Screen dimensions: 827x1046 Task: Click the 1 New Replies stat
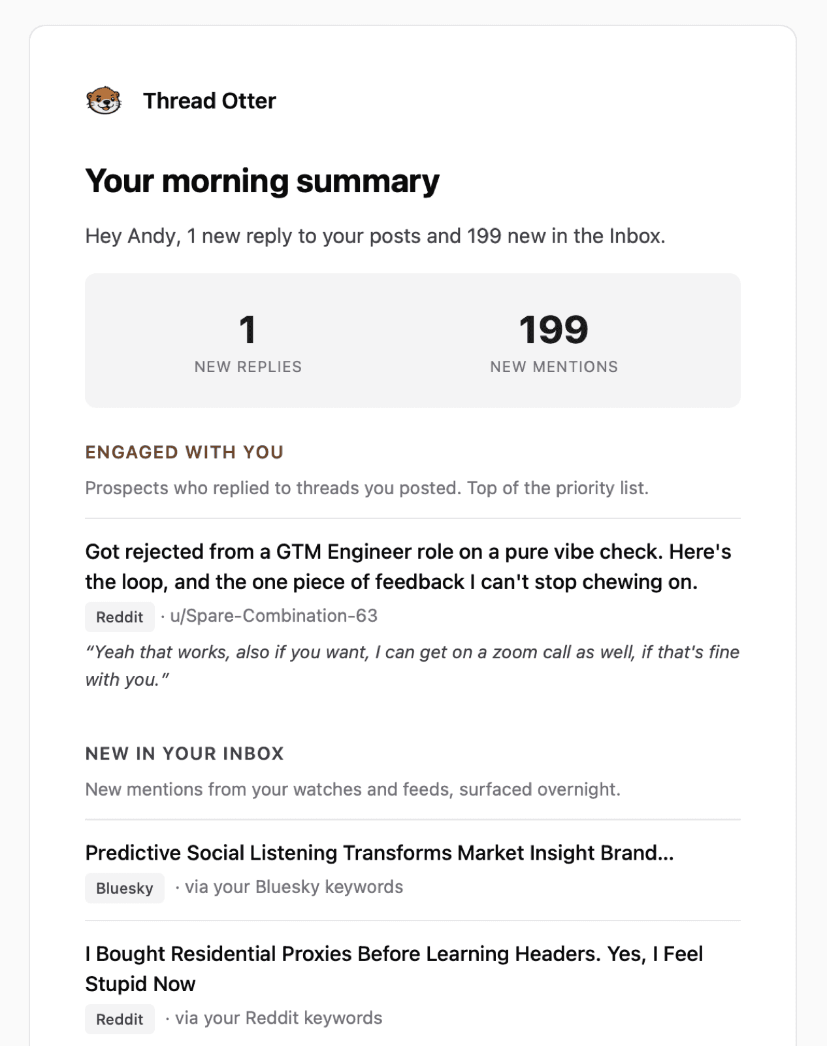[248, 342]
